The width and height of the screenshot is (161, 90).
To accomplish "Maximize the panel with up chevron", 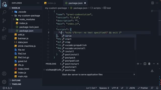I will (154, 64).
